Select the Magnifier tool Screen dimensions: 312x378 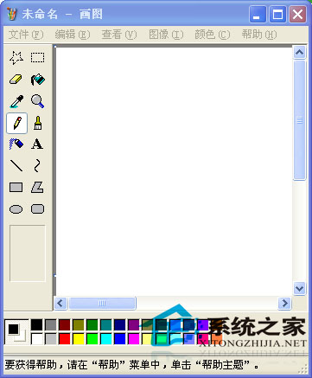pyautogui.click(x=38, y=101)
